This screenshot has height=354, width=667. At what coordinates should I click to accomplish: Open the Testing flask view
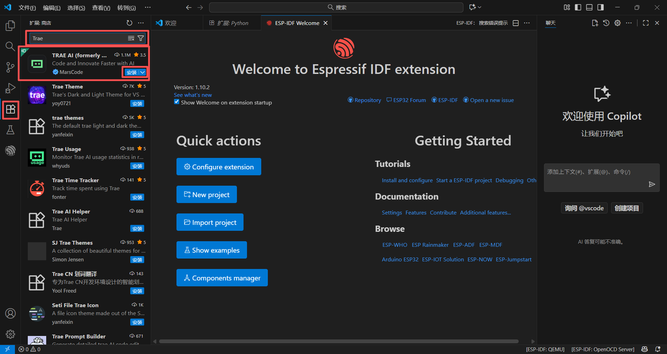(x=10, y=130)
